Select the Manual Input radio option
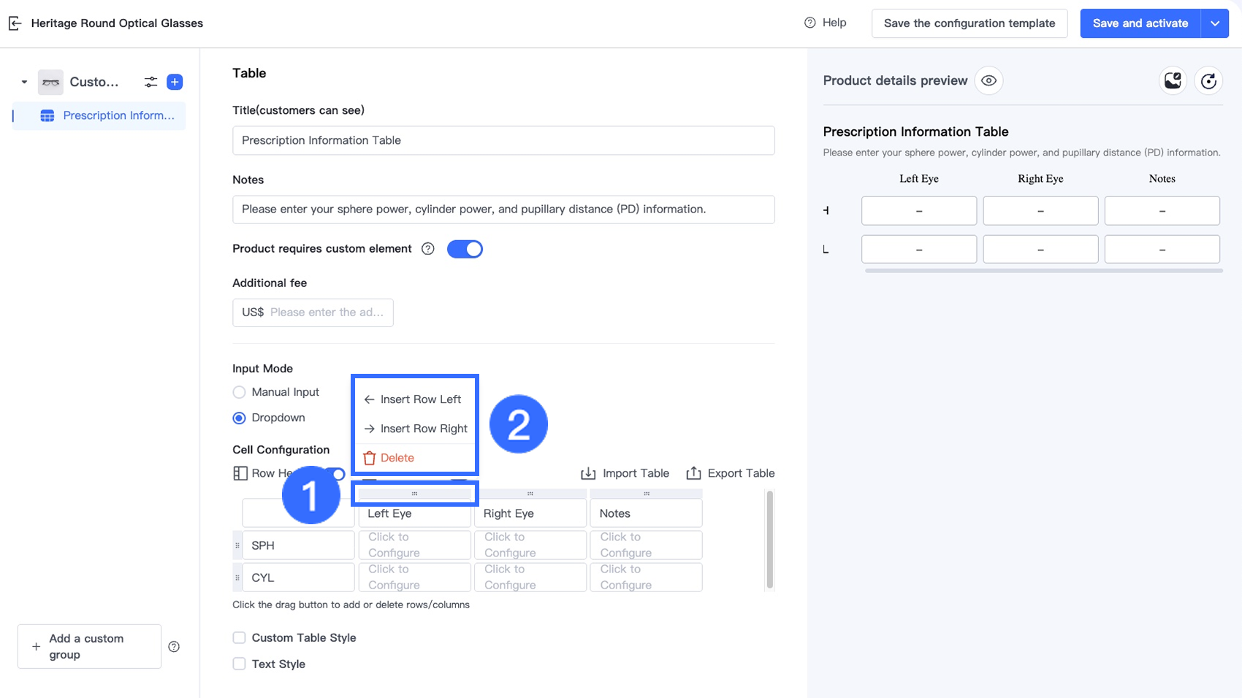The height and width of the screenshot is (698, 1242). pos(239,392)
